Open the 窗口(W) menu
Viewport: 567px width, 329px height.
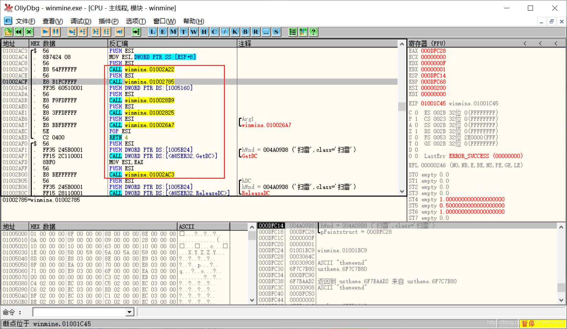[x=165, y=21]
